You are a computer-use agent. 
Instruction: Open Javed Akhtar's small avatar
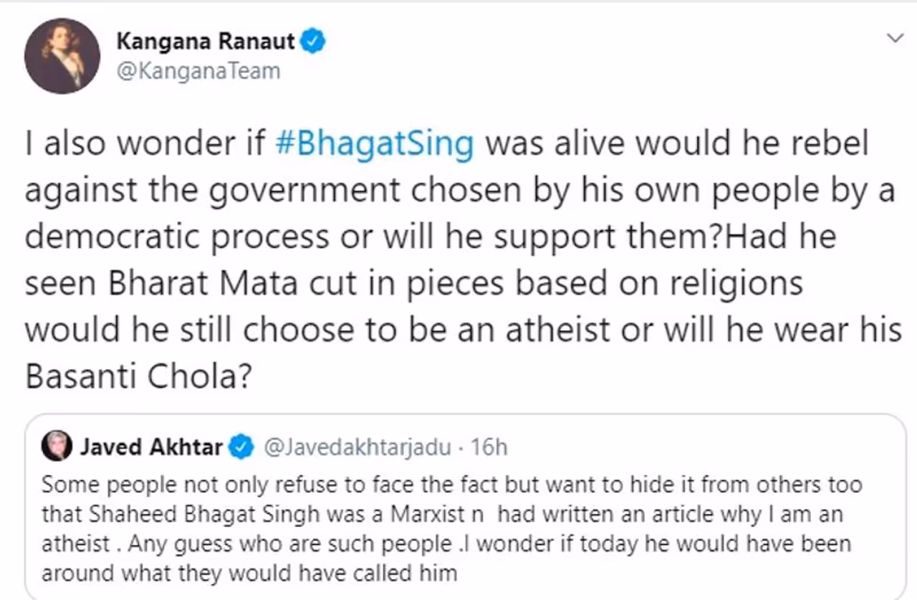pyautogui.click(x=57, y=446)
